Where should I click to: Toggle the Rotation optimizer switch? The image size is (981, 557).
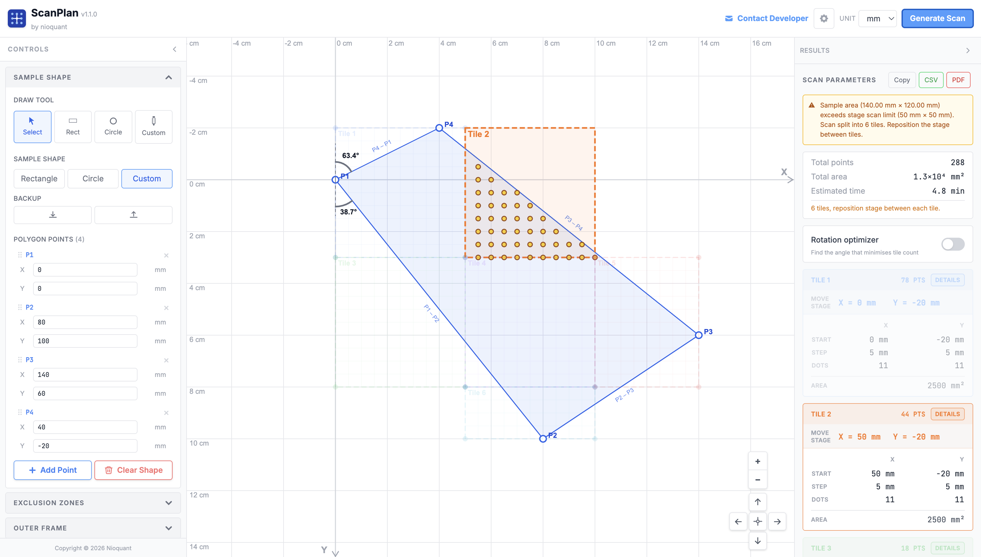(953, 244)
